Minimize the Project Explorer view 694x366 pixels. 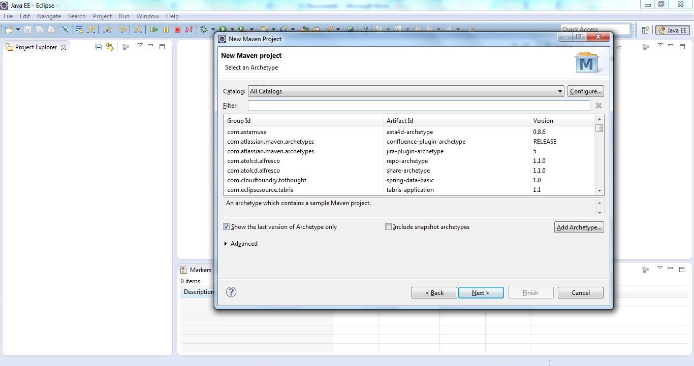tap(150, 46)
